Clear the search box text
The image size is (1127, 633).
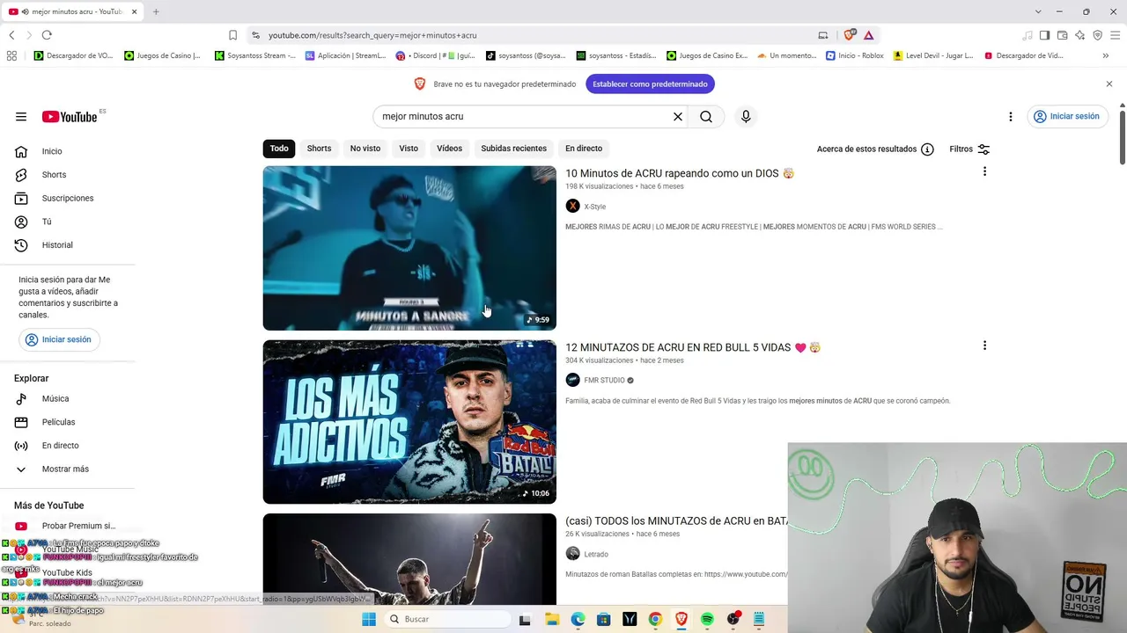coord(678,117)
